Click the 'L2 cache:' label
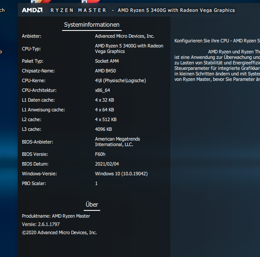260x257 pixels. (32, 119)
